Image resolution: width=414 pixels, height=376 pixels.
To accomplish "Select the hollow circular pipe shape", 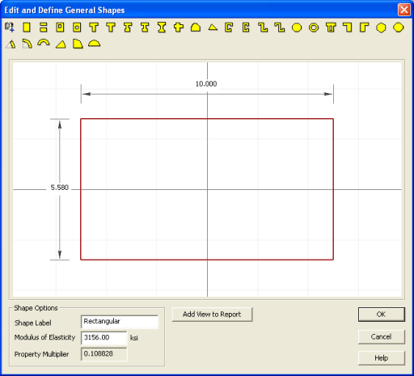I will click(314, 27).
